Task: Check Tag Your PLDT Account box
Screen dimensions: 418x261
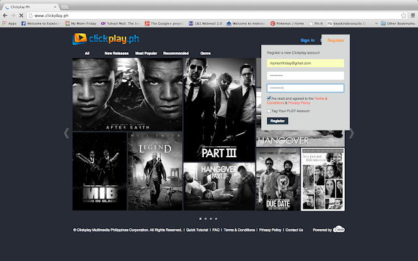Action: [x=268, y=111]
